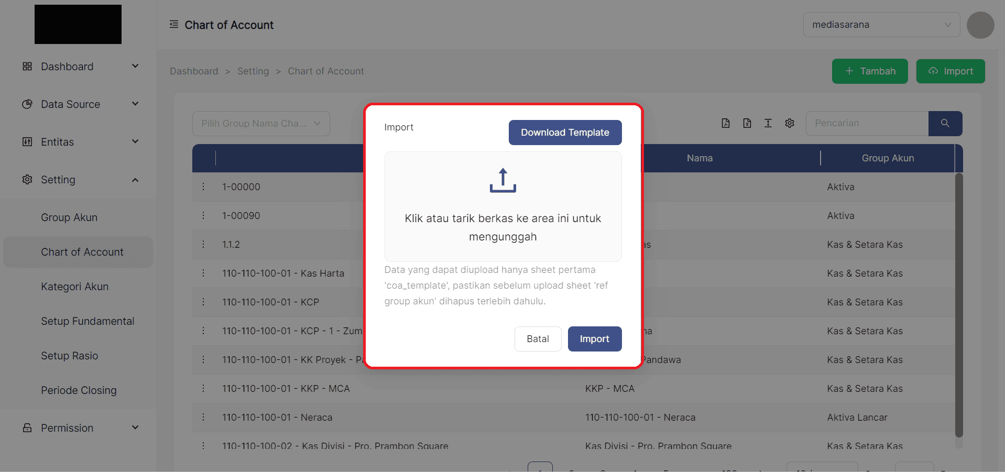The height and width of the screenshot is (472, 1005).
Task: Open the Pilih Group Nama Chart dropdown
Action: pos(260,124)
